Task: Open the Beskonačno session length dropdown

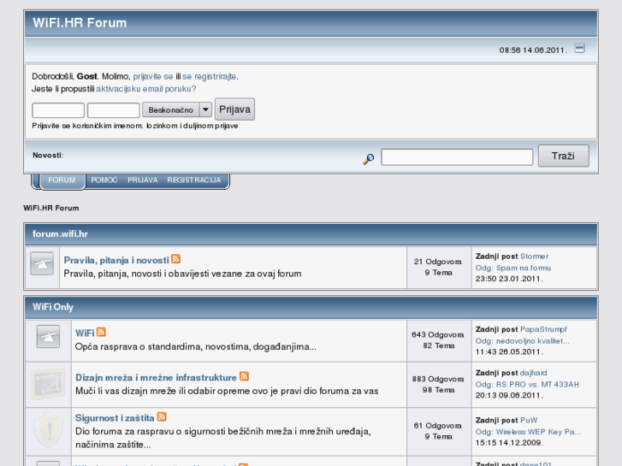Action: (177, 109)
